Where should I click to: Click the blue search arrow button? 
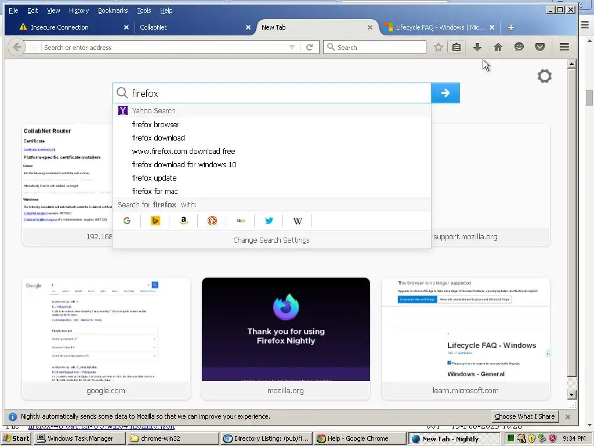pos(445,93)
